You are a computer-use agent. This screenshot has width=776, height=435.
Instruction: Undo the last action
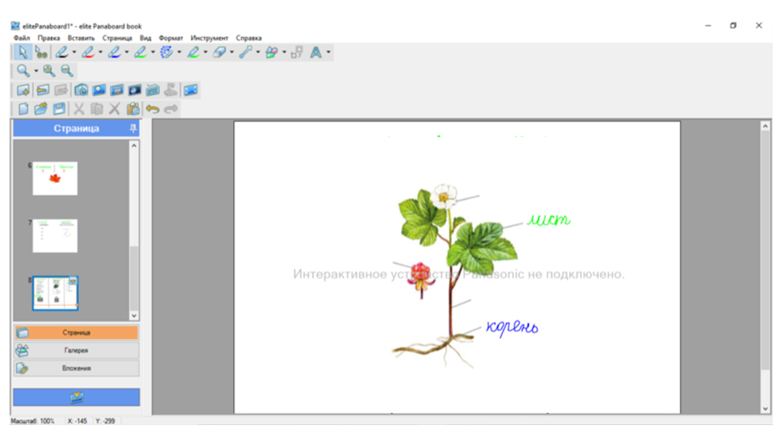point(152,109)
